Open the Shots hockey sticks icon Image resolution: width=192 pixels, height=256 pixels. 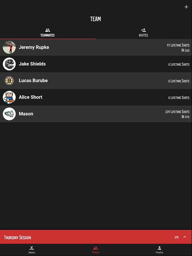coord(32,248)
